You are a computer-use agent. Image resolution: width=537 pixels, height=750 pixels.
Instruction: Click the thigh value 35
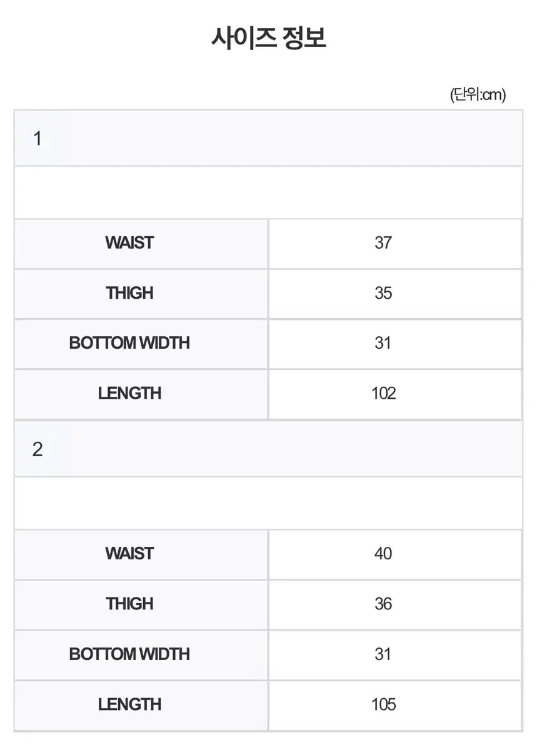pyautogui.click(x=383, y=293)
